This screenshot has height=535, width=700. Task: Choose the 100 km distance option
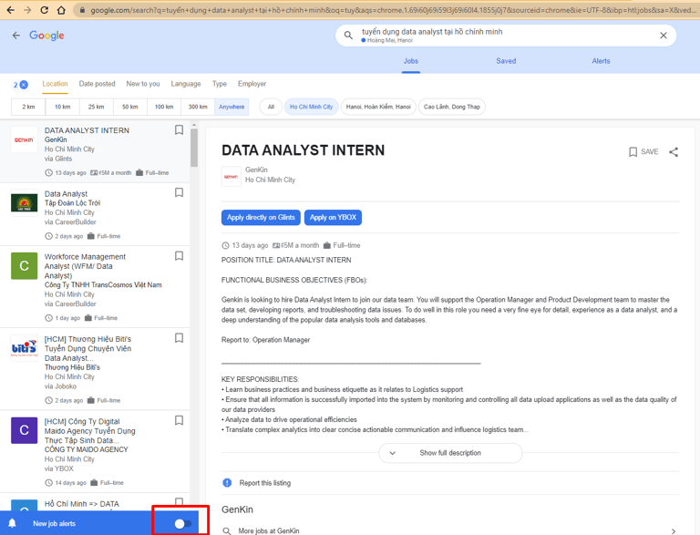pyautogui.click(x=164, y=107)
